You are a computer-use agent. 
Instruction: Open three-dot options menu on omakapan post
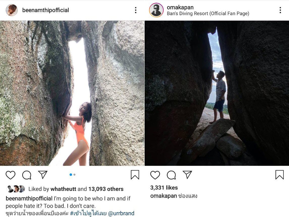[280, 10]
